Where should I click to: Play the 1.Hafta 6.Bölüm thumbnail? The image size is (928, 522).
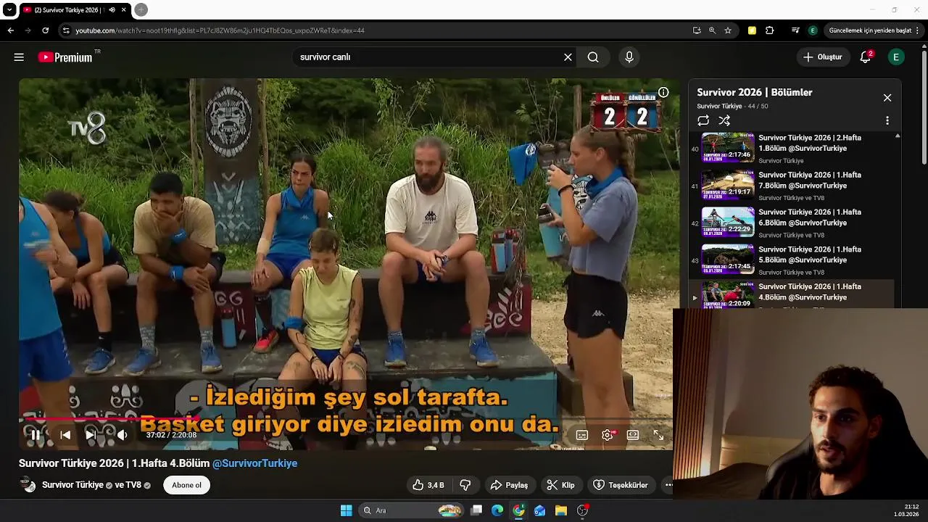tap(728, 223)
